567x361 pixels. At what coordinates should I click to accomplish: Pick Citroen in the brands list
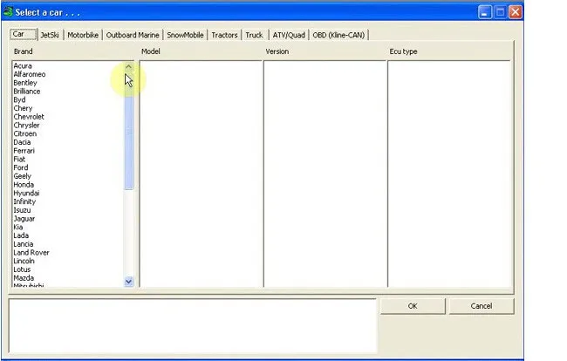(25, 133)
